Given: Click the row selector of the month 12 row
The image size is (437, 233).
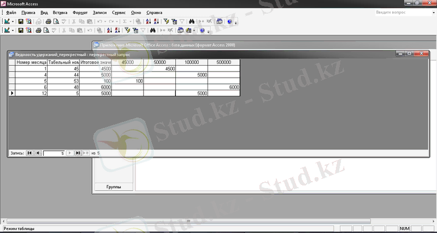Looking at the screenshot, I should [11, 93].
